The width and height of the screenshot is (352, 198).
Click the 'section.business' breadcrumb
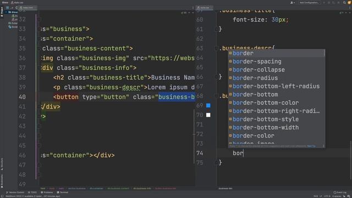tap(77, 189)
